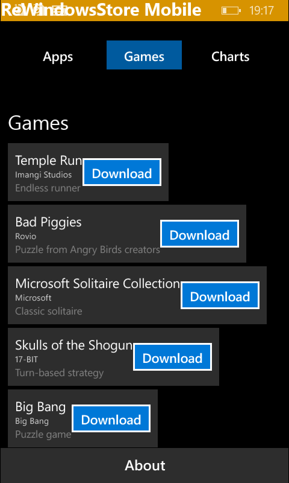
Task: Download Bad Piggies
Action: [x=200, y=235]
